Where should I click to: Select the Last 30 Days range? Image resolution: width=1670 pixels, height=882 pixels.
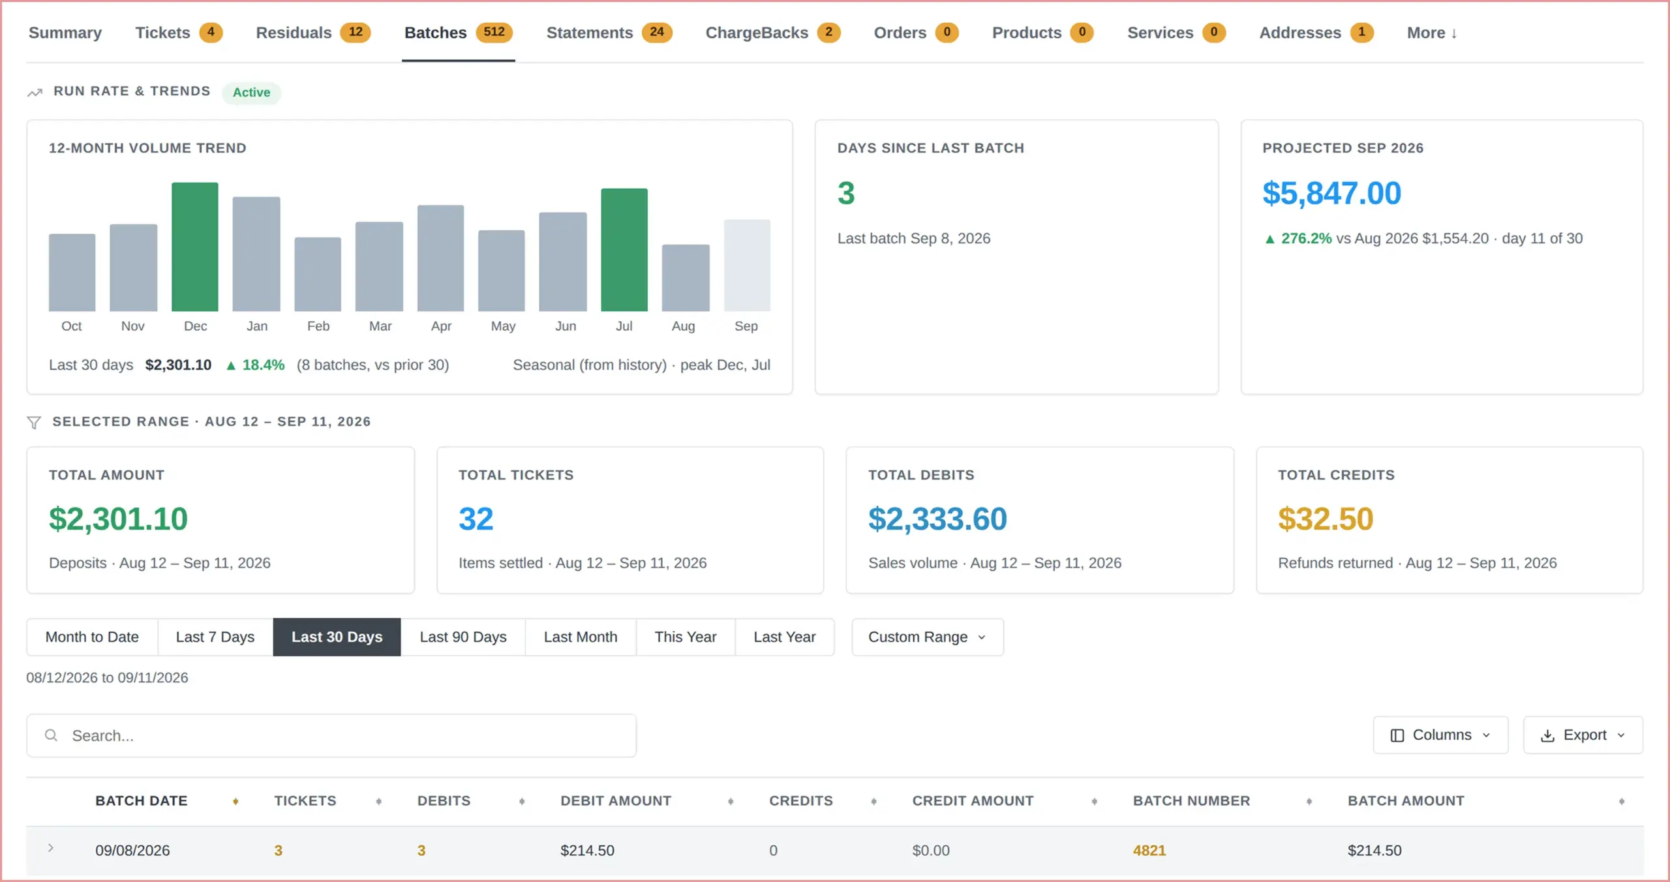point(337,637)
